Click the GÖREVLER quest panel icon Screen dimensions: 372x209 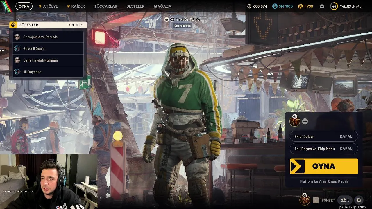[13, 25]
